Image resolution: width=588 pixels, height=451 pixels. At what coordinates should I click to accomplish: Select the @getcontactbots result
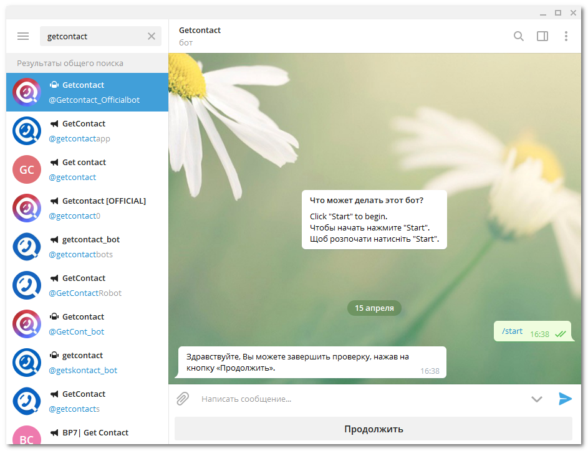87,247
